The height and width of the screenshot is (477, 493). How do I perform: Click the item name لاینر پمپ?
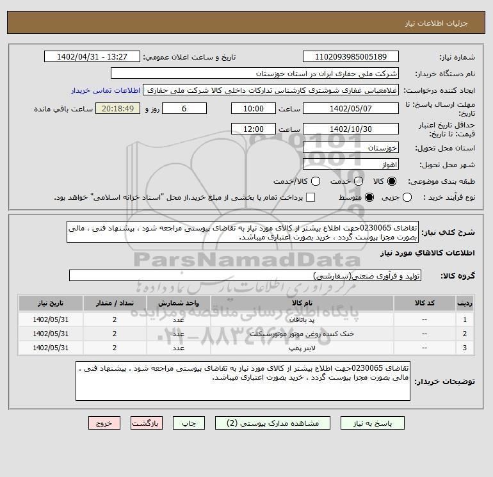click(x=302, y=348)
